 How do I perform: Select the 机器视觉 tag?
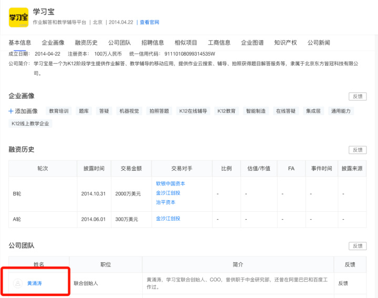[x=129, y=111]
